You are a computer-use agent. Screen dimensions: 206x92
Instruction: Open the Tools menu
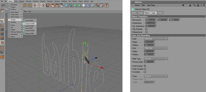[16, 1]
